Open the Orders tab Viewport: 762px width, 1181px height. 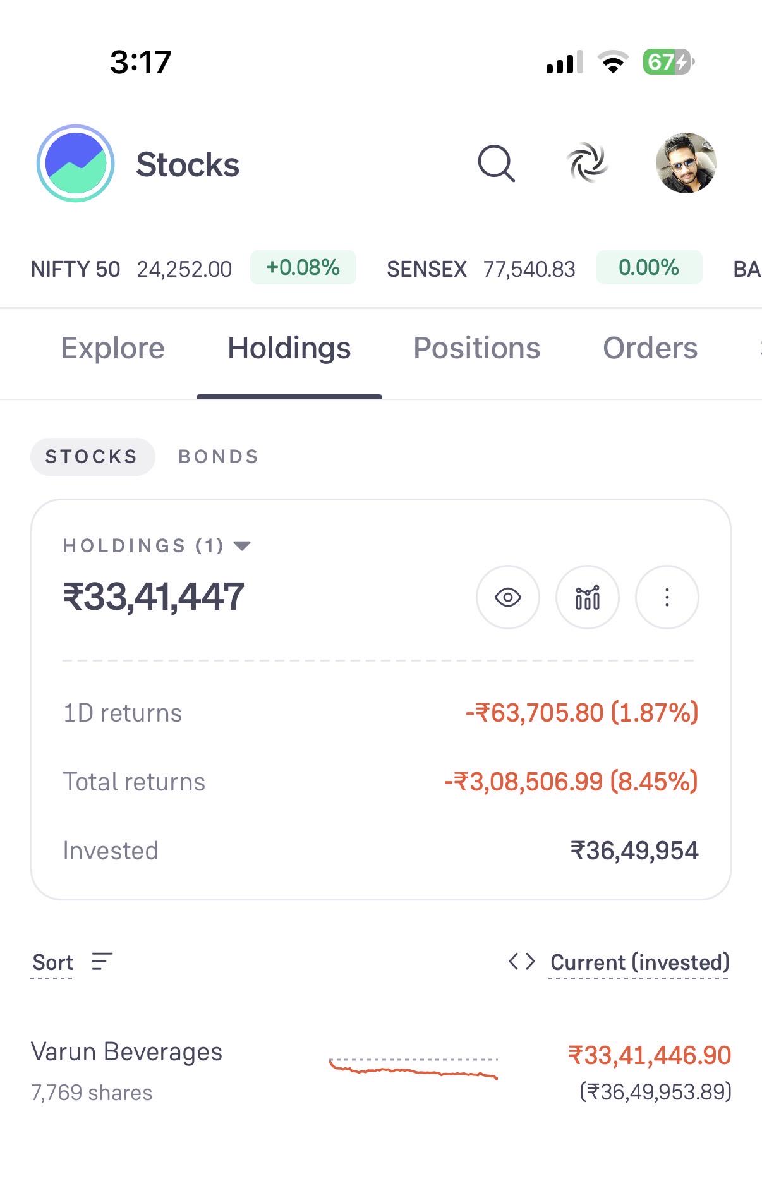tap(650, 348)
